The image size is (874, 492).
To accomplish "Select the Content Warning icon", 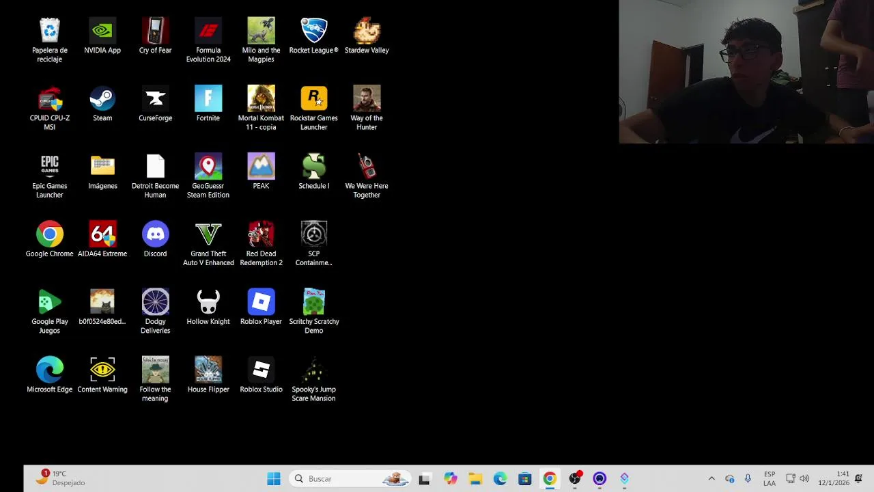I will tap(102, 374).
